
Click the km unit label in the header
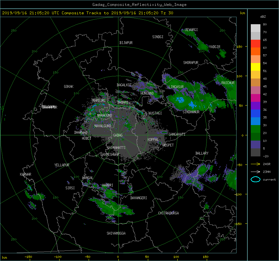[242, 13]
